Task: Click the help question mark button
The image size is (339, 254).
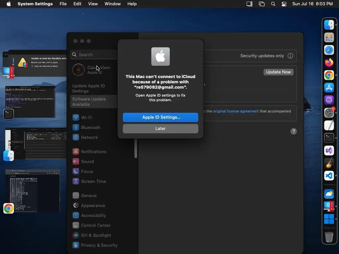Action: 293,131
